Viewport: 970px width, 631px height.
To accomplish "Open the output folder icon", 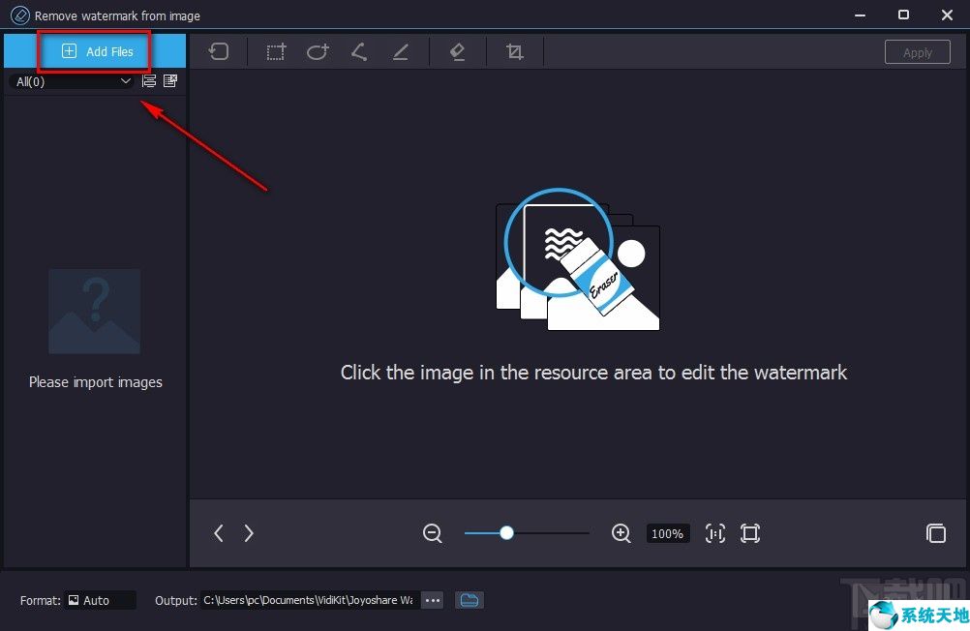I will [470, 600].
